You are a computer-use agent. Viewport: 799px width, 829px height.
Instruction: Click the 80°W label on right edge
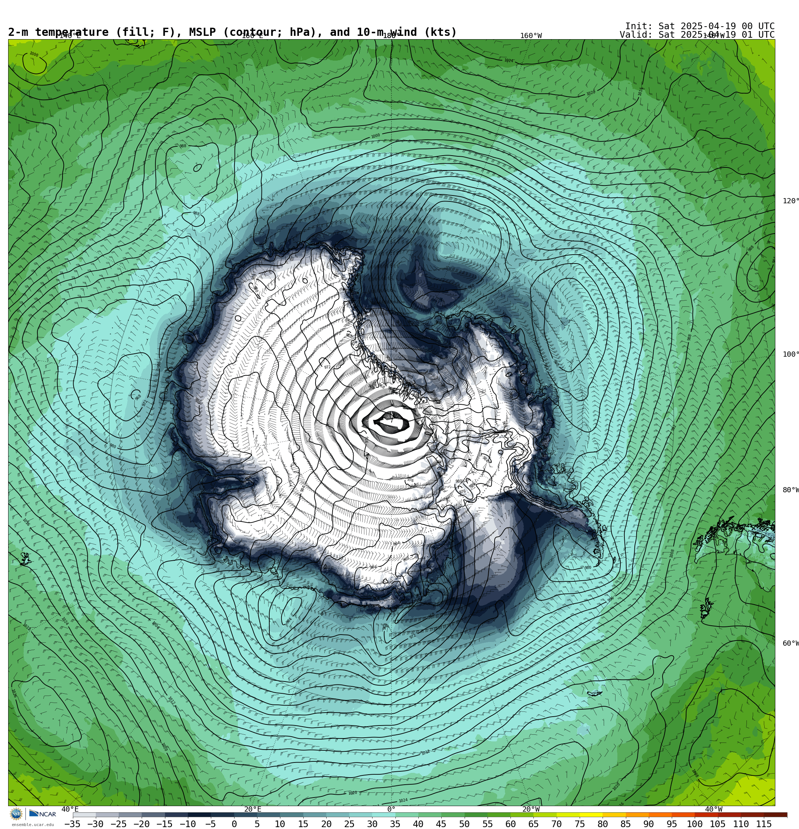click(x=790, y=490)
